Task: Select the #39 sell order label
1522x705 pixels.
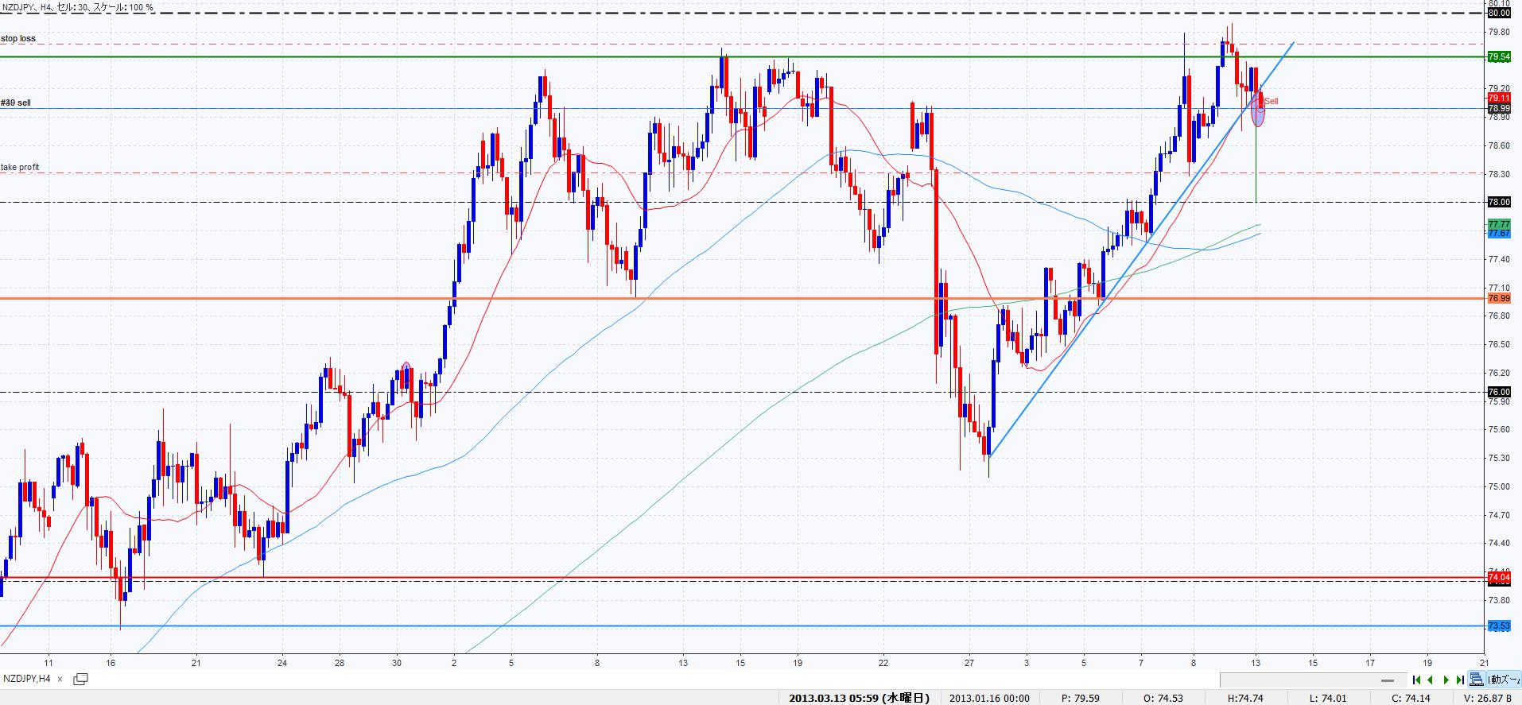Action: coord(16,103)
